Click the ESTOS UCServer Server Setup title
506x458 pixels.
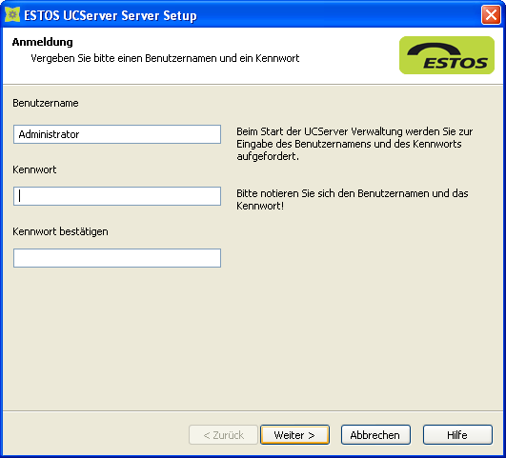pos(111,15)
